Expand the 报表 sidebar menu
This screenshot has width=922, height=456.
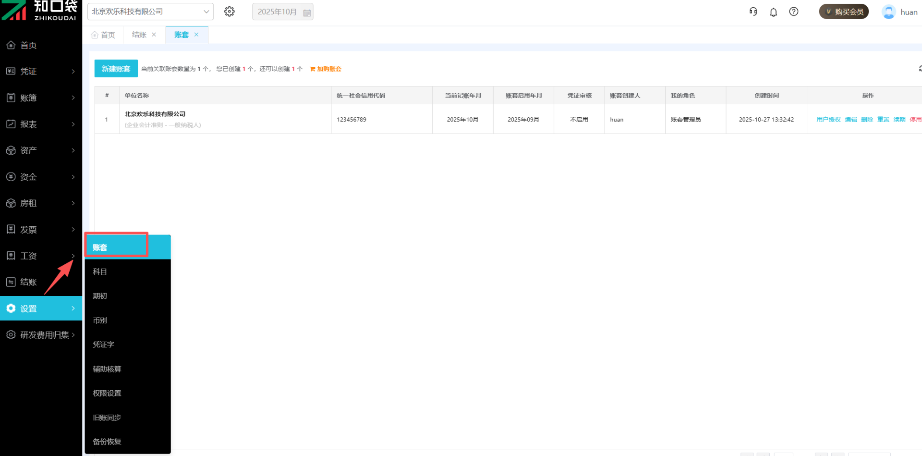41,124
